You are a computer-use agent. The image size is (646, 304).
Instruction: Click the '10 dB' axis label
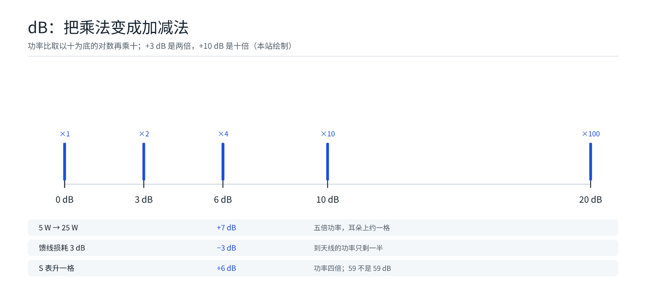coord(327,200)
